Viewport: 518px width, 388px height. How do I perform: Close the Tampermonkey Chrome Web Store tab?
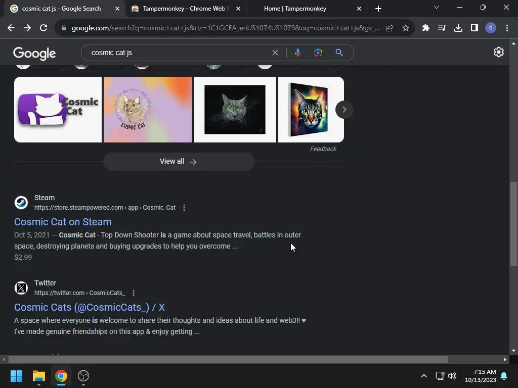238,9
